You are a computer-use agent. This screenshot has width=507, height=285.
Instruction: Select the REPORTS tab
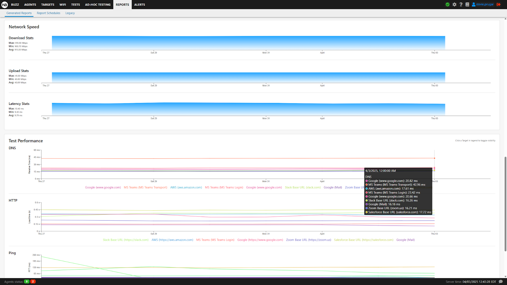[x=122, y=4]
